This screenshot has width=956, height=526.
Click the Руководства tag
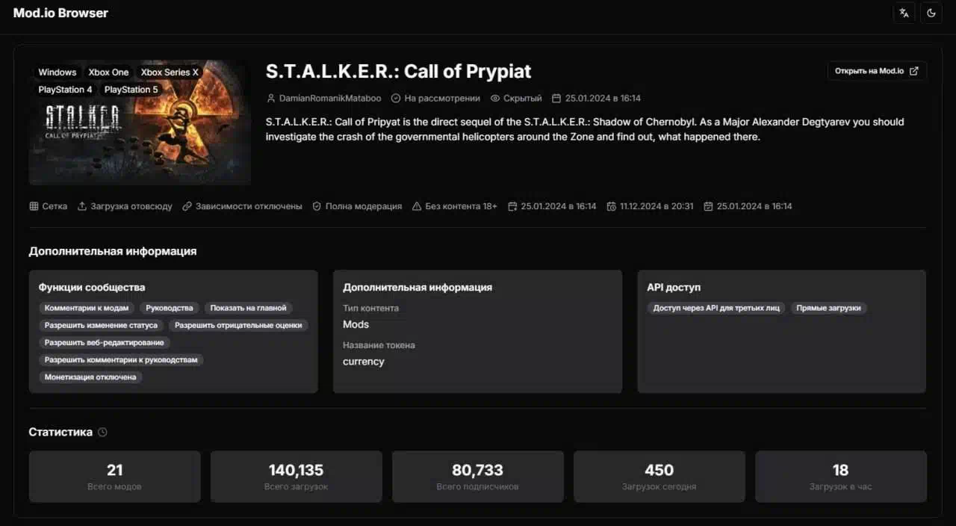coord(170,308)
